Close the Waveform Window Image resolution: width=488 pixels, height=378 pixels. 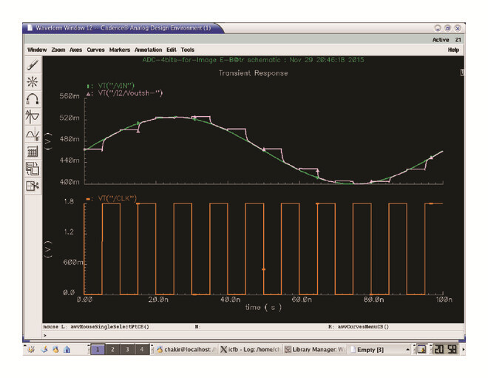click(458, 28)
